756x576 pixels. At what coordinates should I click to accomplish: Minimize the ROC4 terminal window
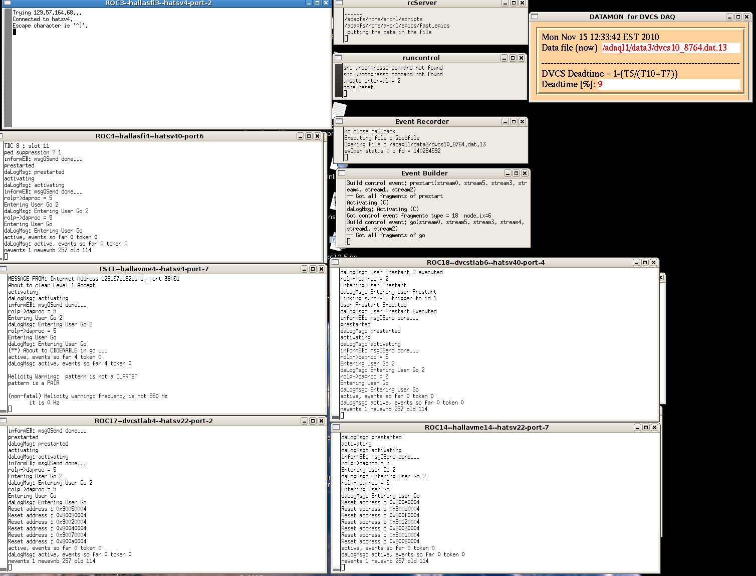point(300,136)
